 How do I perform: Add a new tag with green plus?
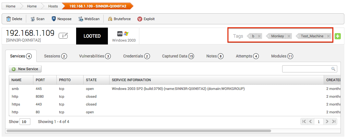[x=338, y=36]
